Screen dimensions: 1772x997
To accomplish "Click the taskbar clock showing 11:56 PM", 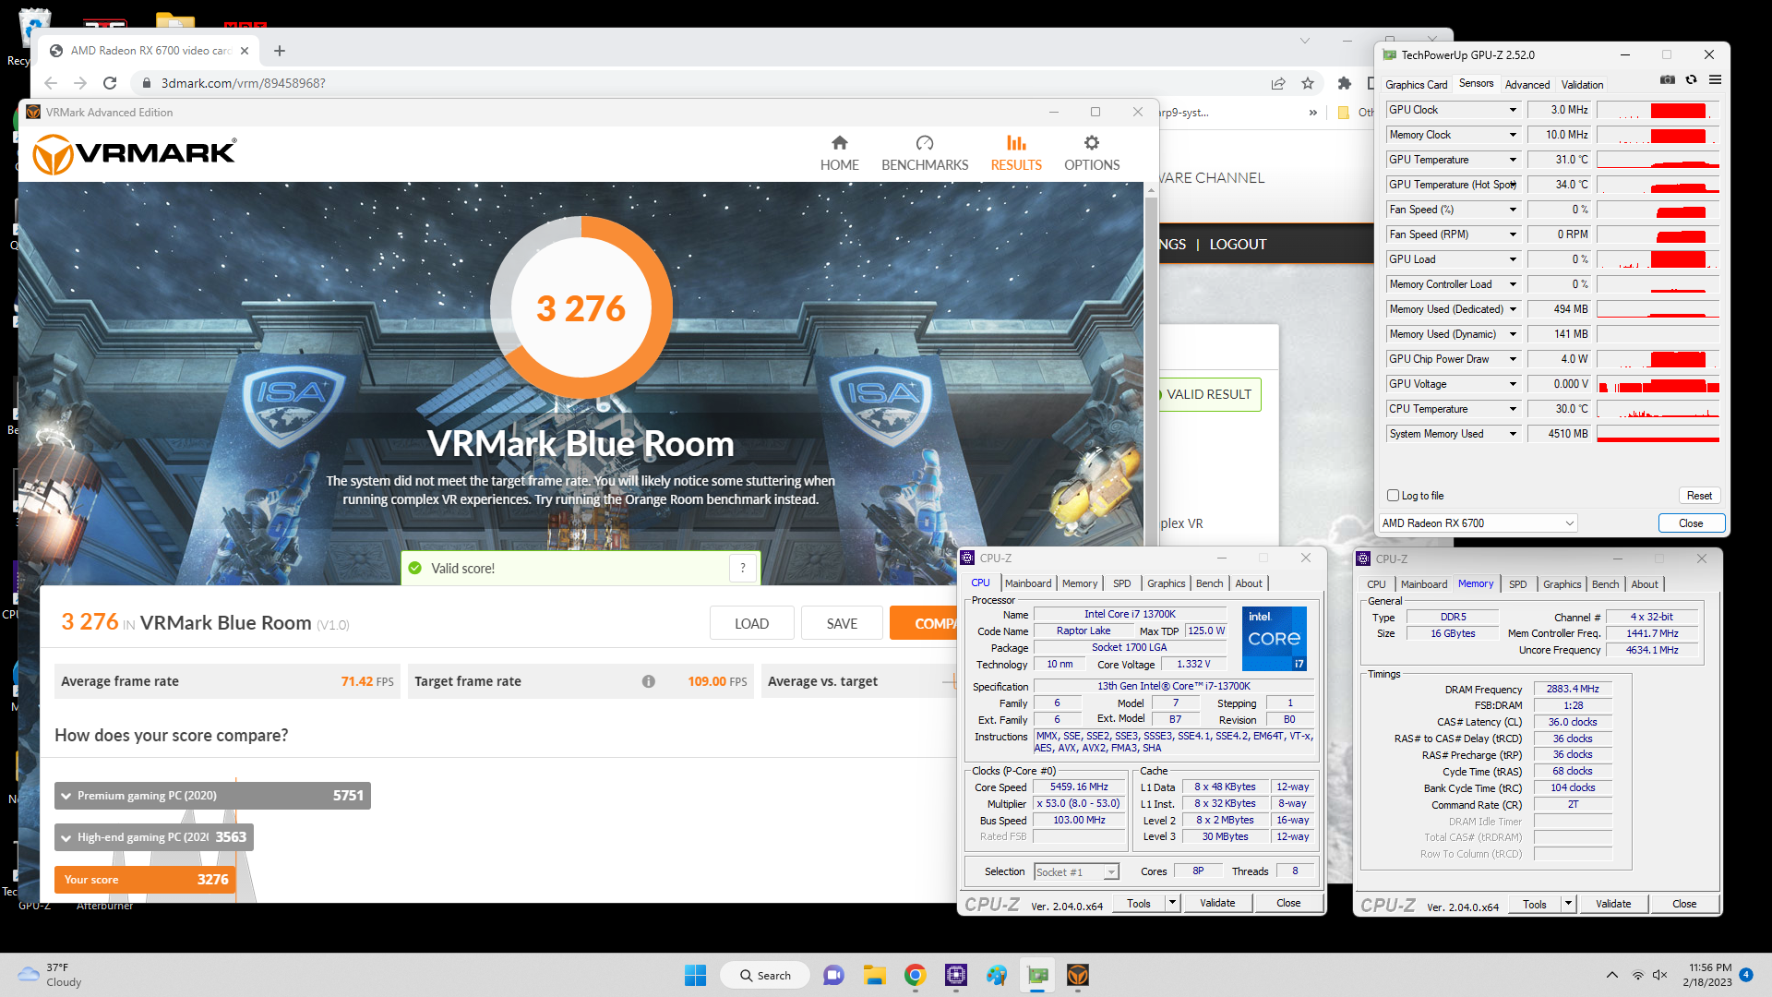I will [1707, 975].
